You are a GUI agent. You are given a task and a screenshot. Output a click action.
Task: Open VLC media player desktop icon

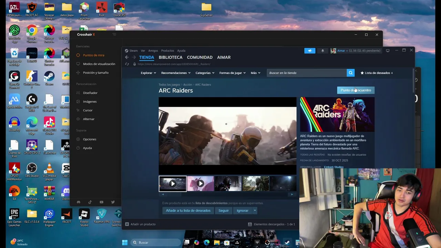(x=49, y=171)
